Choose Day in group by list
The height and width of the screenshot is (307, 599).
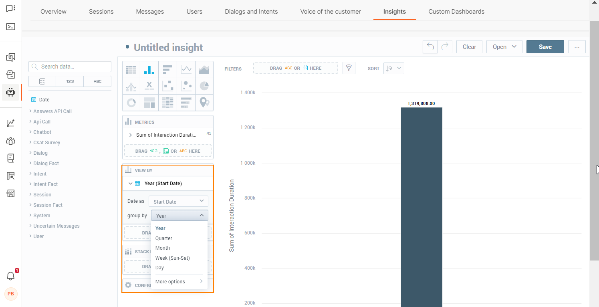click(x=159, y=268)
